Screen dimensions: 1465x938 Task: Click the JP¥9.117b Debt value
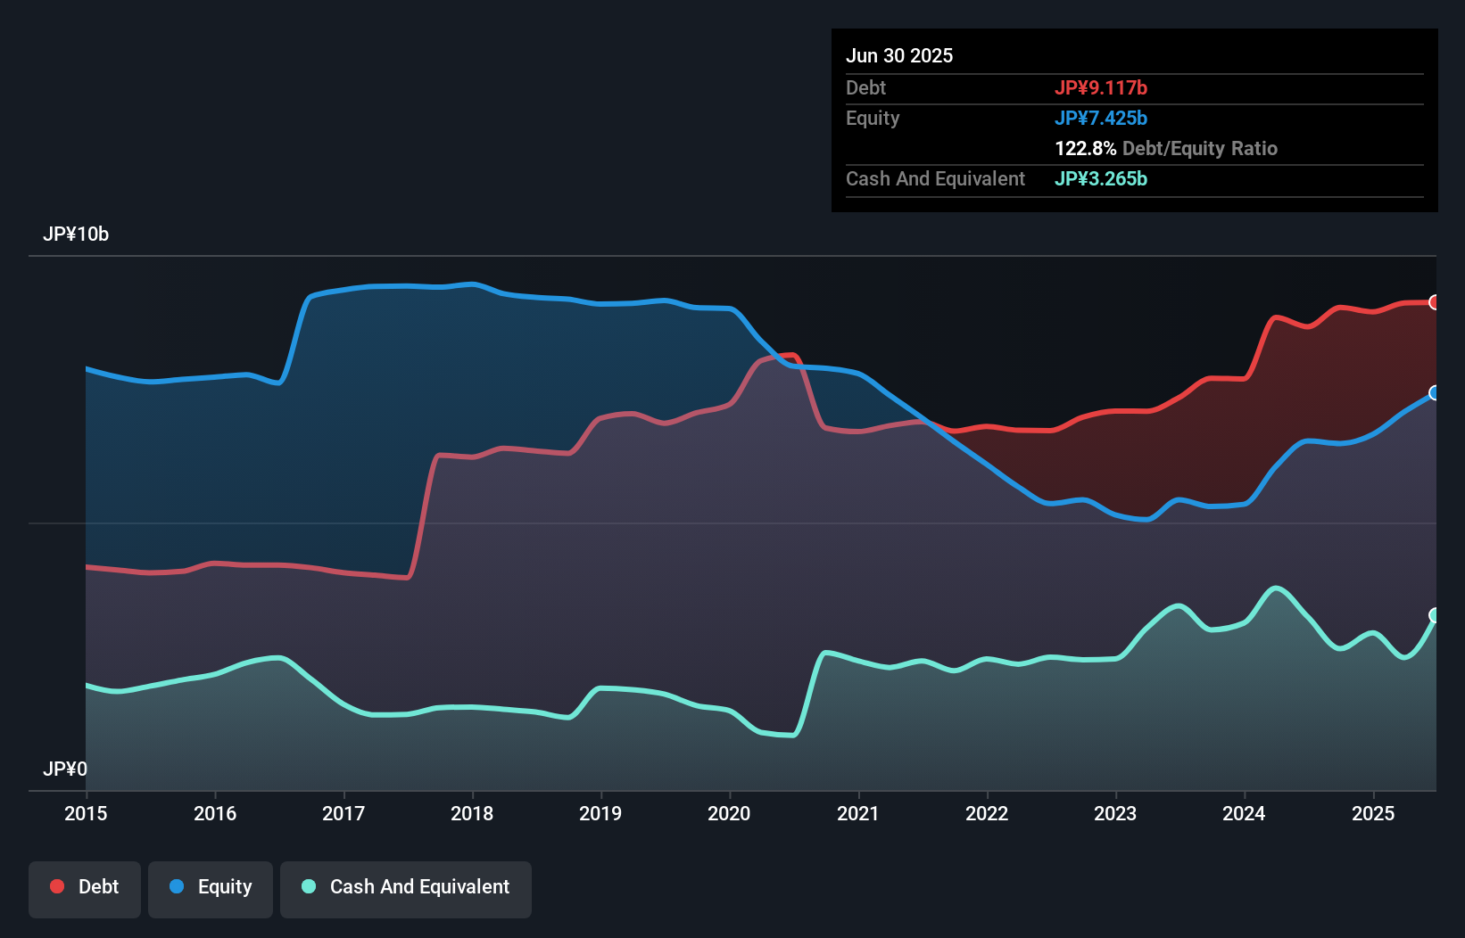click(1103, 88)
